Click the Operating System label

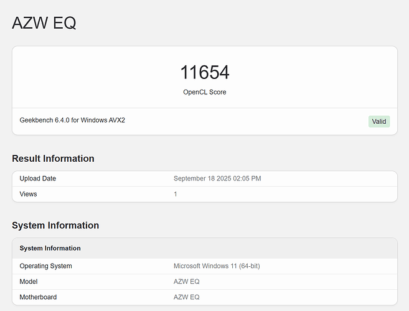pyautogui.click(x=45, y=266)
